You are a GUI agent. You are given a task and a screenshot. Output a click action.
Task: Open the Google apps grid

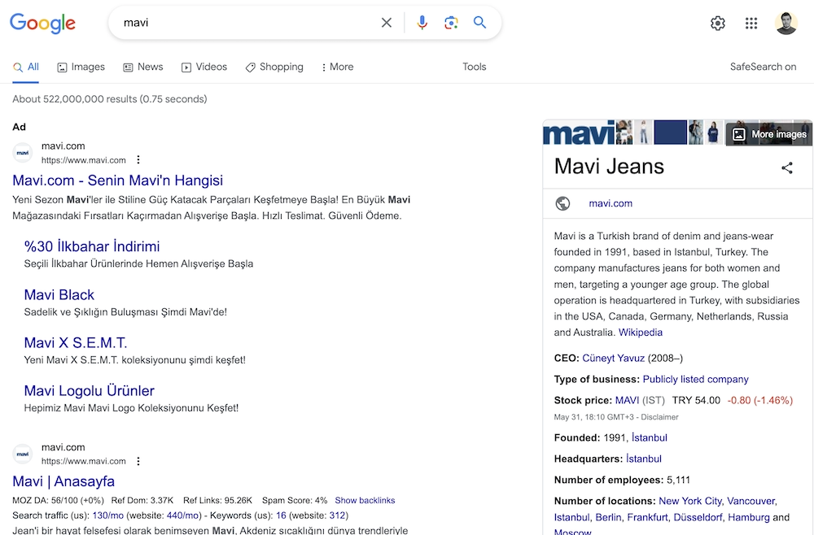[x=751, y=24]
